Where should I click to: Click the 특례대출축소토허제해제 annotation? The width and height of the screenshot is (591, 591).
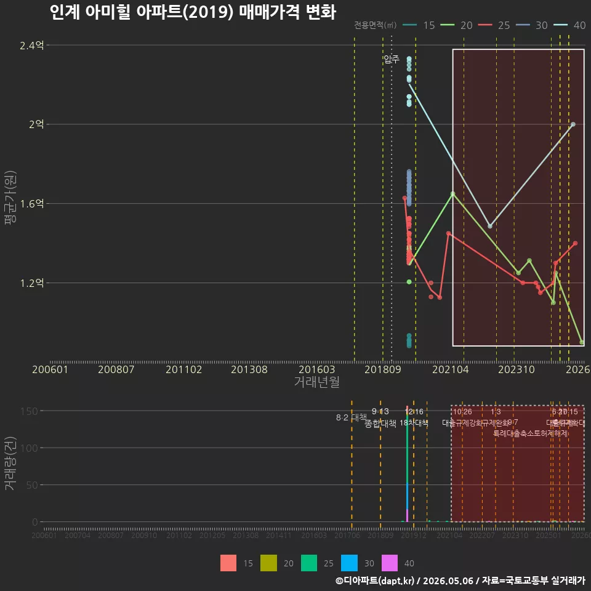coord(531,433)
